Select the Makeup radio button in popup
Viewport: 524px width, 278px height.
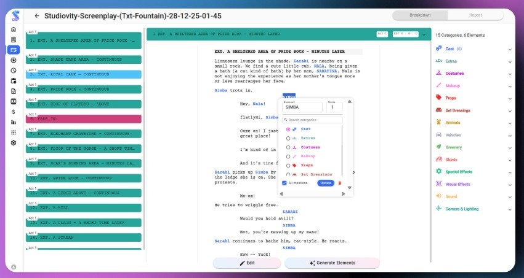288,156
